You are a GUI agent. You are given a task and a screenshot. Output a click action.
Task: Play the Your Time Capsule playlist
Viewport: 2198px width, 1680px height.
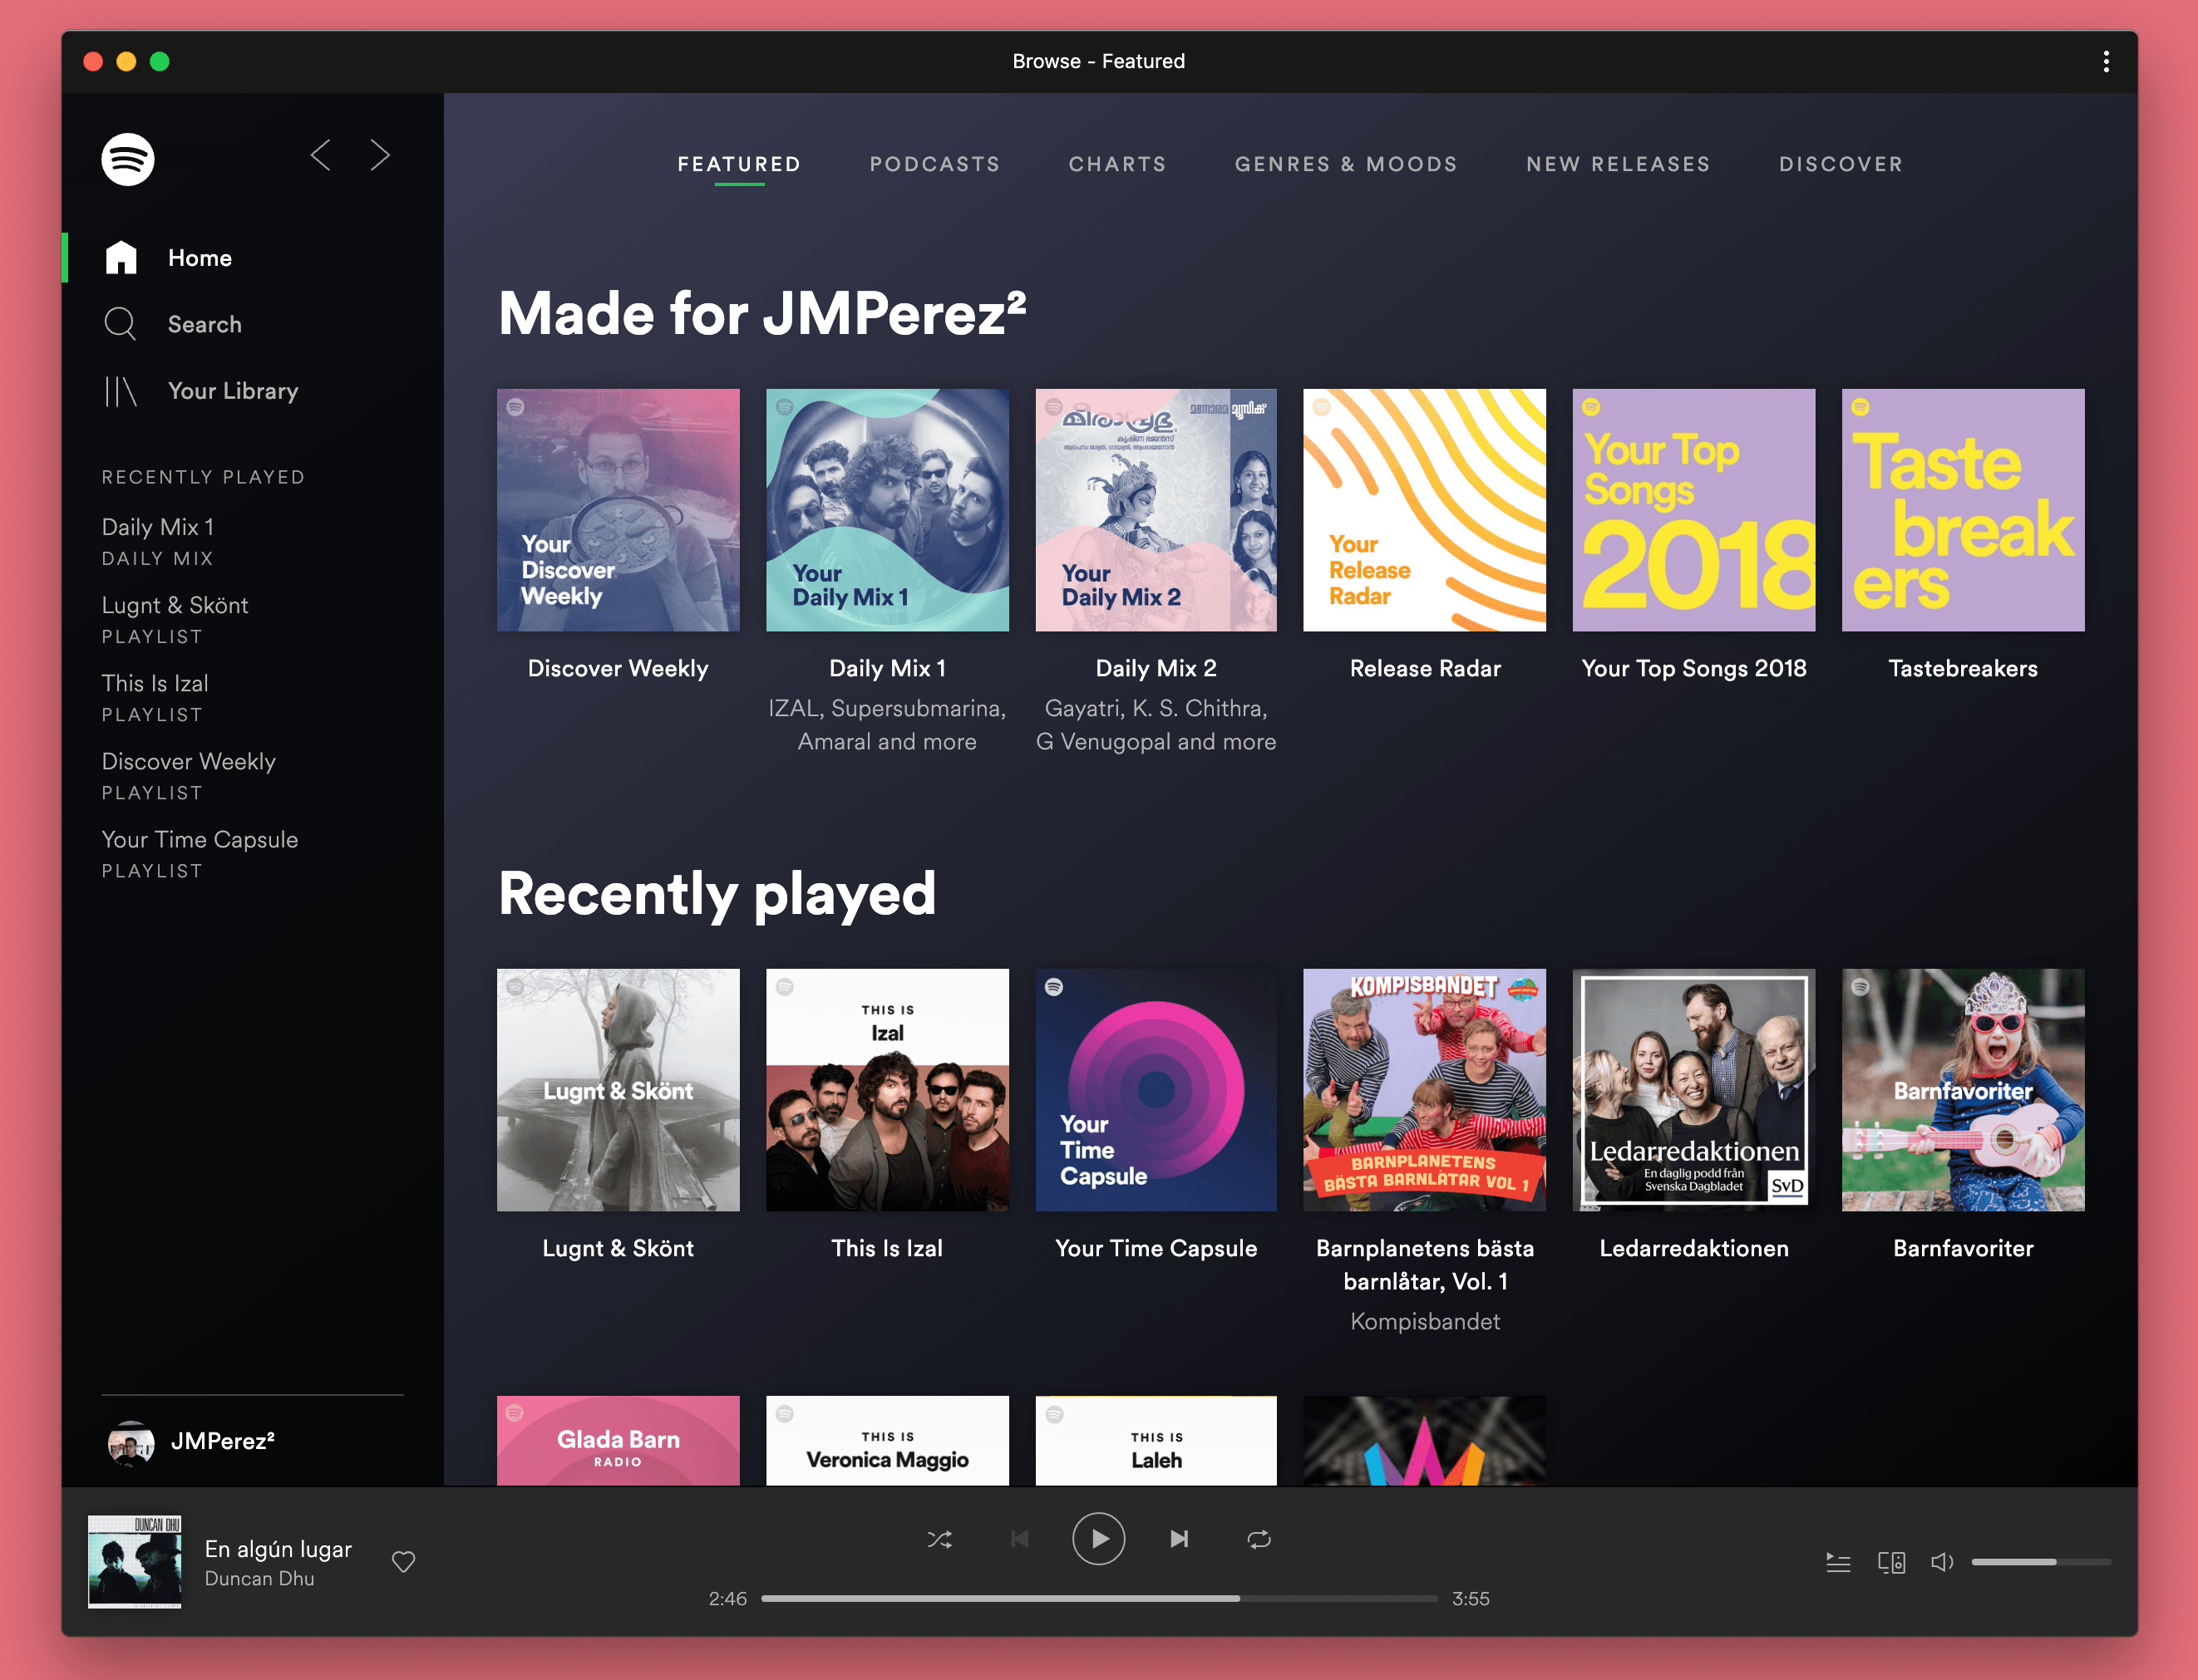[x=1156, y=1088]
